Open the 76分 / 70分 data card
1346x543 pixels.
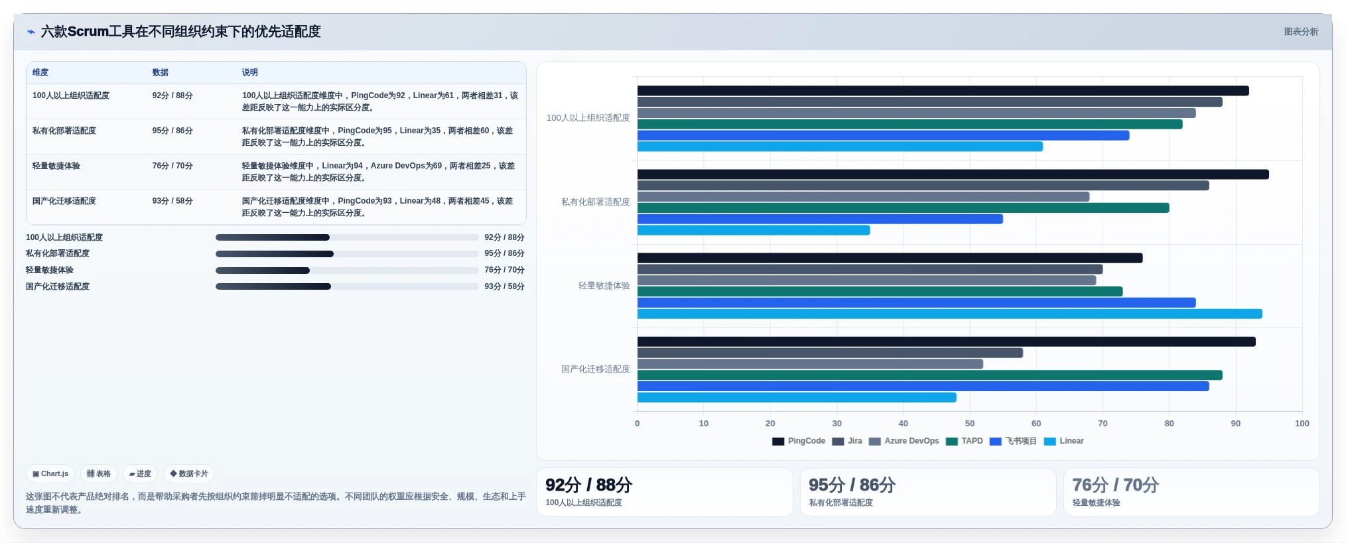pyautogui.click(x=1191, y=492)
